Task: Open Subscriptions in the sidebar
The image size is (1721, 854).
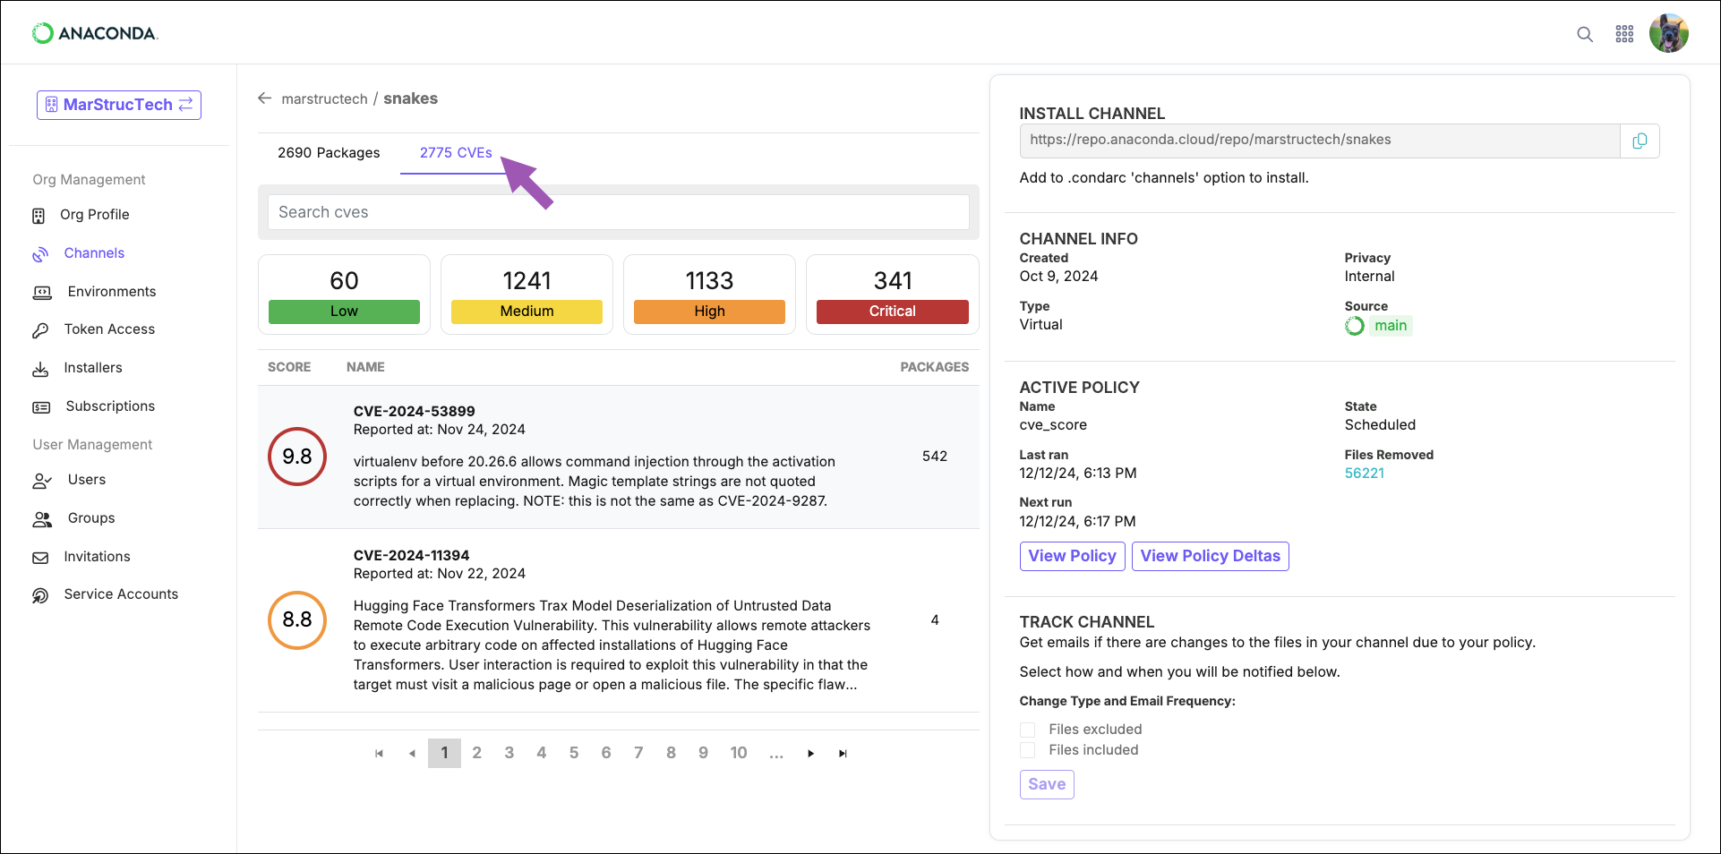Action: (x=110, y=406)
